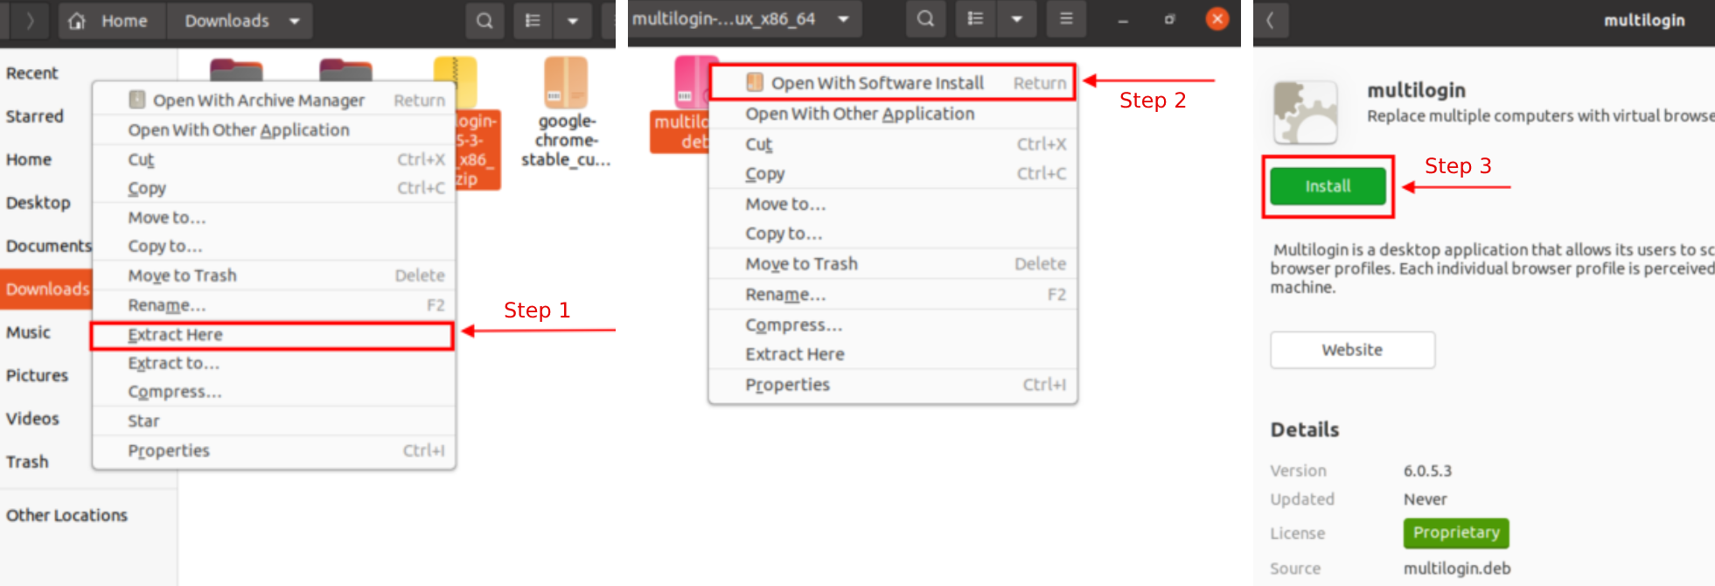Toggle list view icon in Downloads window
1715x586 pixels.
click(x=533, y=21)
